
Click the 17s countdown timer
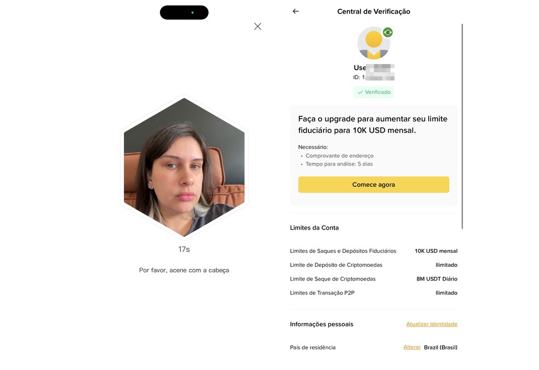(184, 248)
